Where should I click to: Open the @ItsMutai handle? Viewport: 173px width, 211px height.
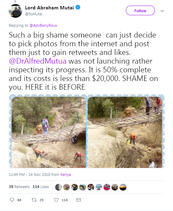tap(34, 14)
